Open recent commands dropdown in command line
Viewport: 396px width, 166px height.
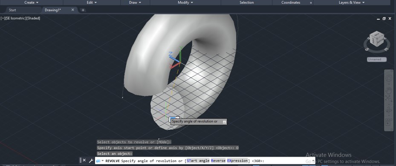tap(100, 161)
